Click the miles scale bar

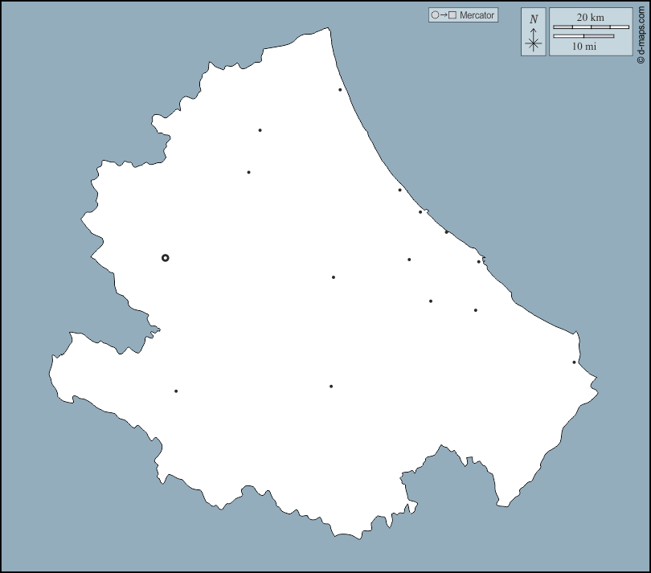(584, 36)
